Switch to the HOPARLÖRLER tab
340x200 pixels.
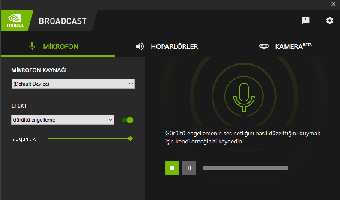(167, 46)
